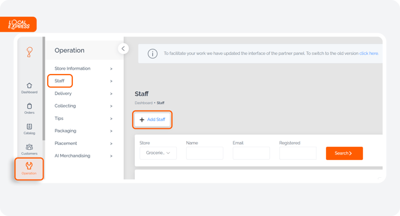
Task: Follow the 'click here' old version link
Action: (x=368, y=53)
